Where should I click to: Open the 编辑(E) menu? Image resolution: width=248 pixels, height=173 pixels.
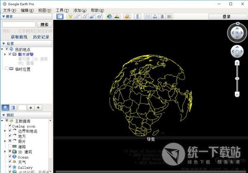click(x=27, y=10)
